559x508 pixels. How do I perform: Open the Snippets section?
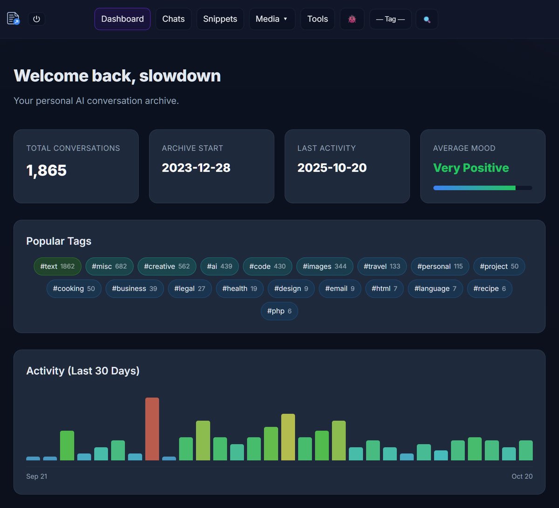tap(220, 19)
